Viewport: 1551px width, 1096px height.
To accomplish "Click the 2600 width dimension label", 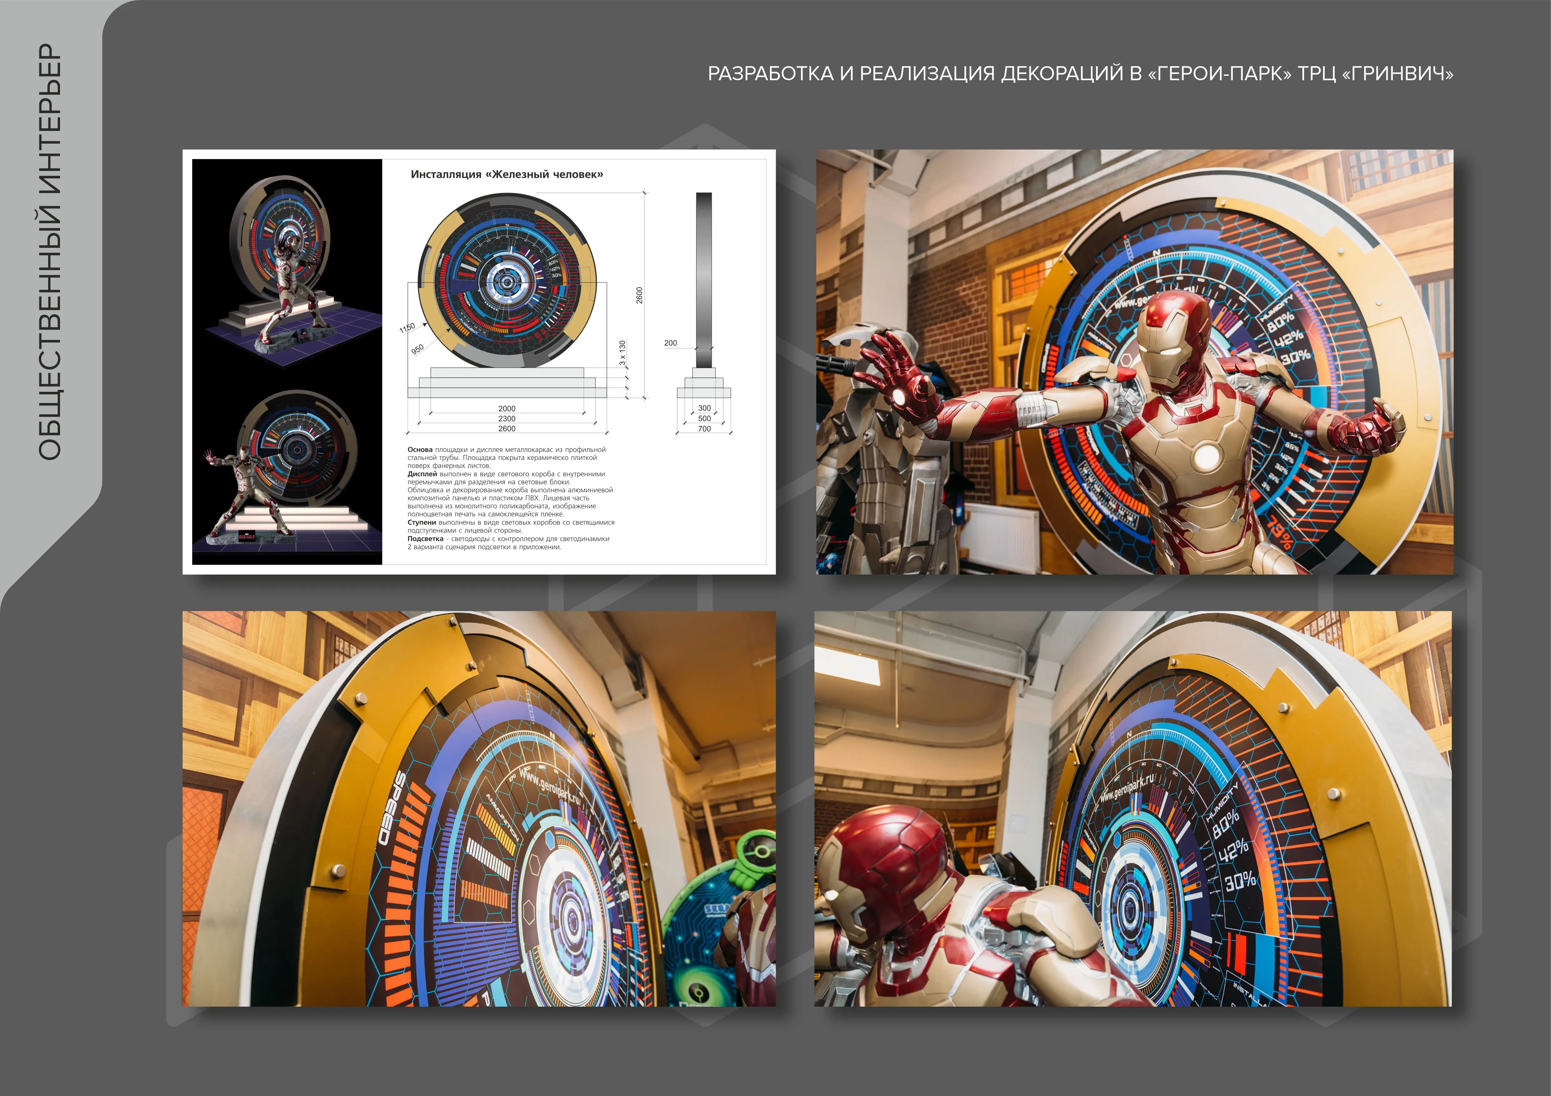I will [507, 429].
